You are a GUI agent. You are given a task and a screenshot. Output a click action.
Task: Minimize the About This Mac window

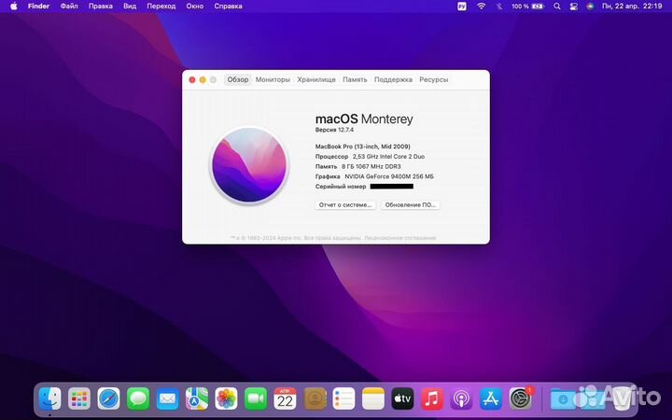tap(203, 79)
